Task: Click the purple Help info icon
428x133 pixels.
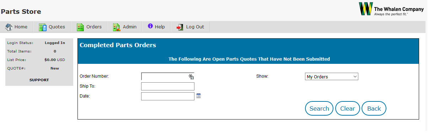Action: pyautogui.click(x=150, y=26)
